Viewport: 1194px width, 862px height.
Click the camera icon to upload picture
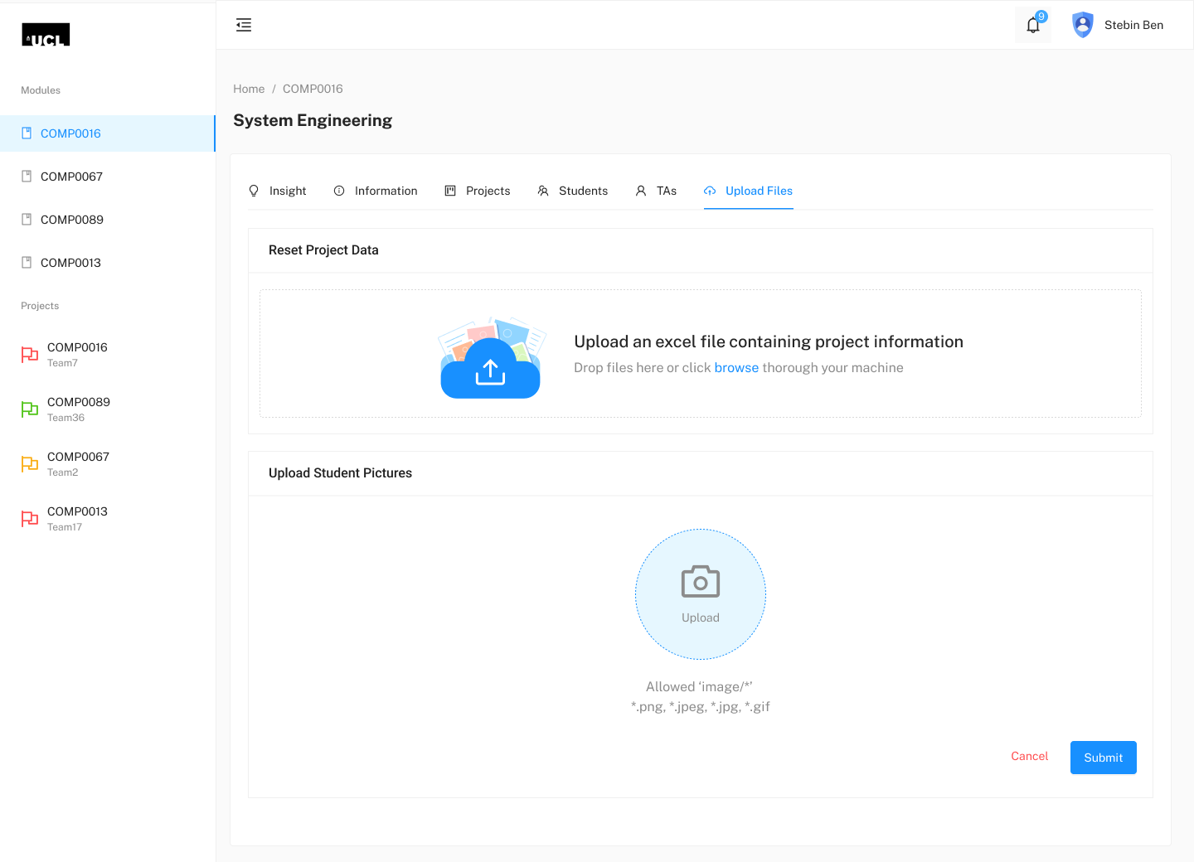(701, 582)
